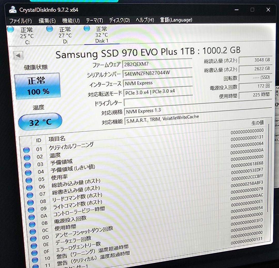Close the CrystalDiskInfo window
Image resolution: width=279 pixels, height=268 pixels.
tap(268, 10)
